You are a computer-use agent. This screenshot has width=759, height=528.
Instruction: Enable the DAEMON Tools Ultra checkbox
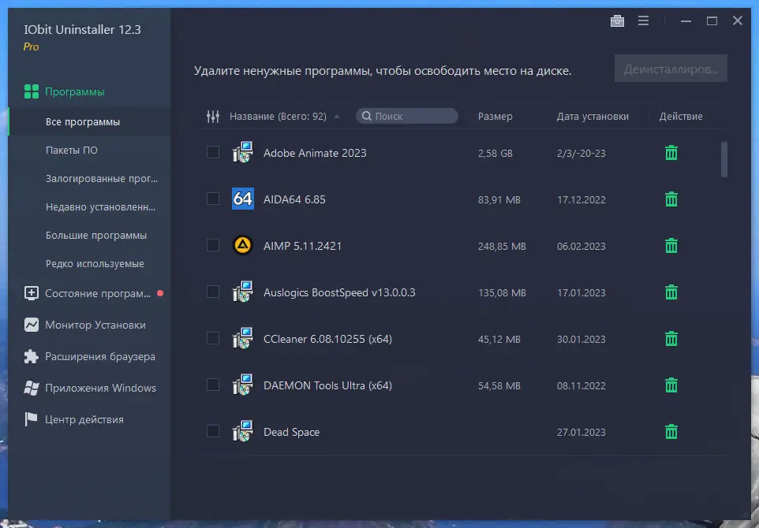click(213, 385)
